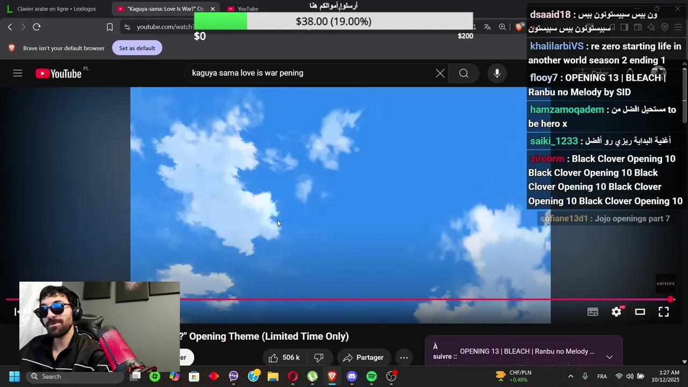Open up-next OPENING 13 BLEACH video

(x=527, y=352)
